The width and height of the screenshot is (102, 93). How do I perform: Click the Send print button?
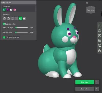point(85,89)
